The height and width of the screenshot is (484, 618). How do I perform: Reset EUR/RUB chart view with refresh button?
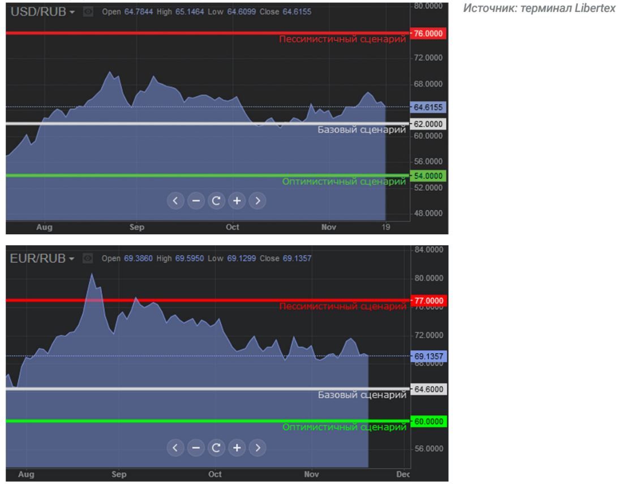[216, 448]
